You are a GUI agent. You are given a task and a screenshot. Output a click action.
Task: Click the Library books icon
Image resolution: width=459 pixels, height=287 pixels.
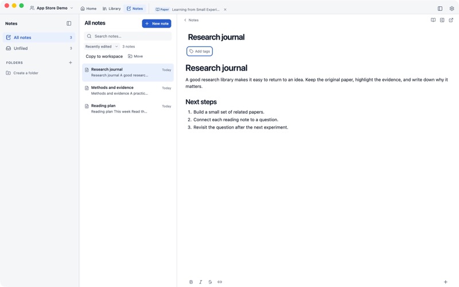click(x=104, y=9)
